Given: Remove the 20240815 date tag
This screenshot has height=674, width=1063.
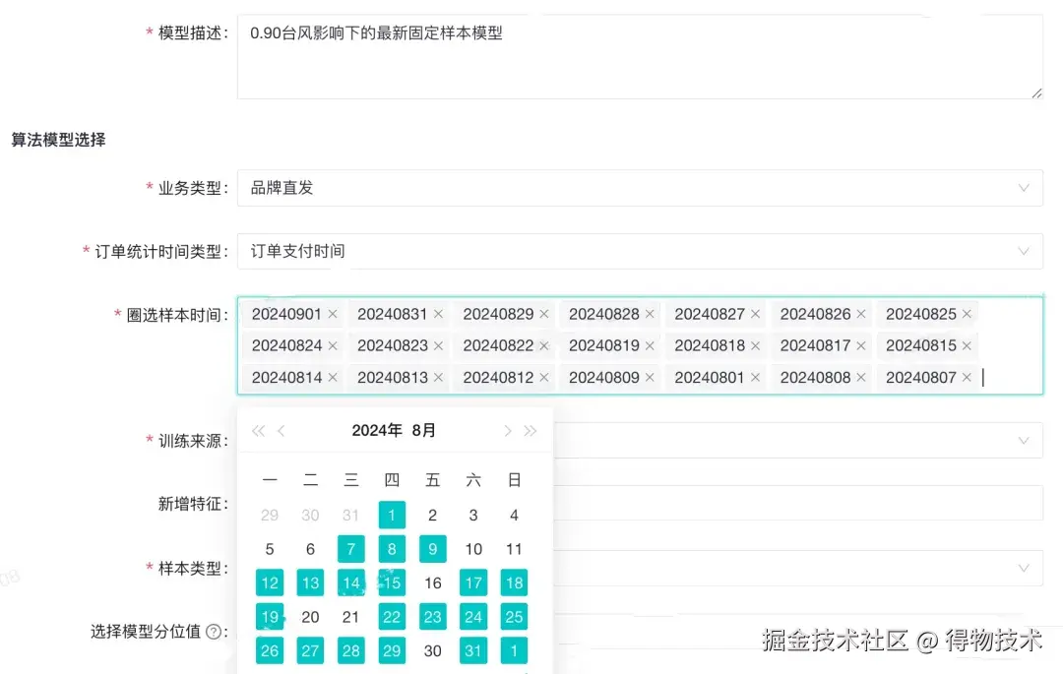Looking at the screenshot, I should [967, 345].
